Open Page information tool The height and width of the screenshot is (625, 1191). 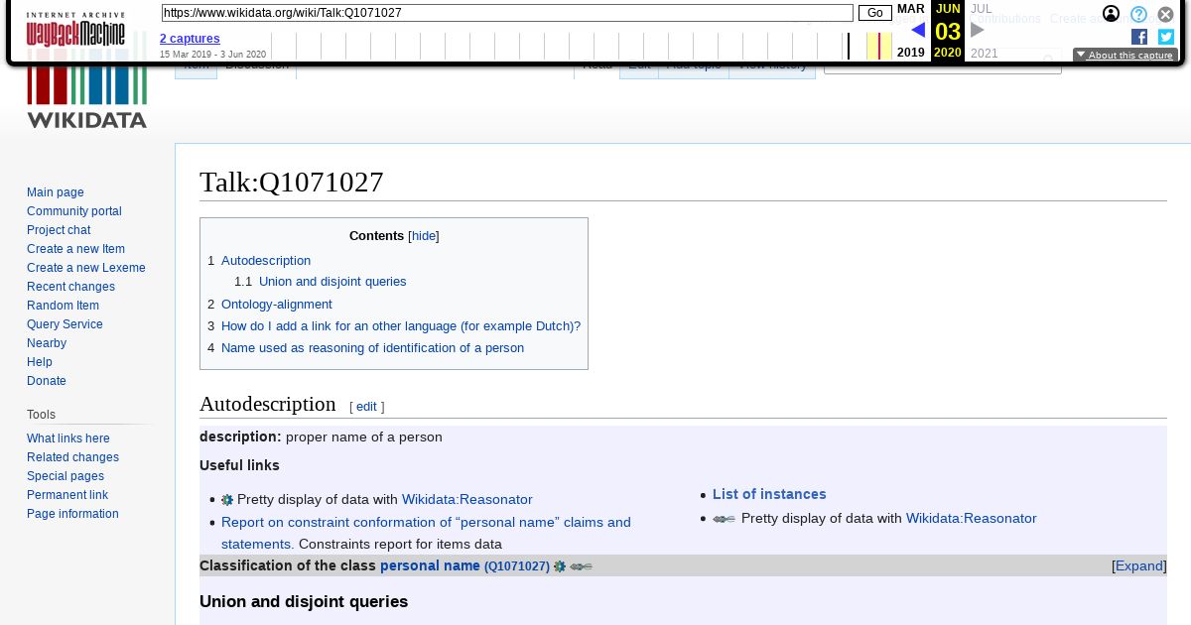click(x=72, y=514)
